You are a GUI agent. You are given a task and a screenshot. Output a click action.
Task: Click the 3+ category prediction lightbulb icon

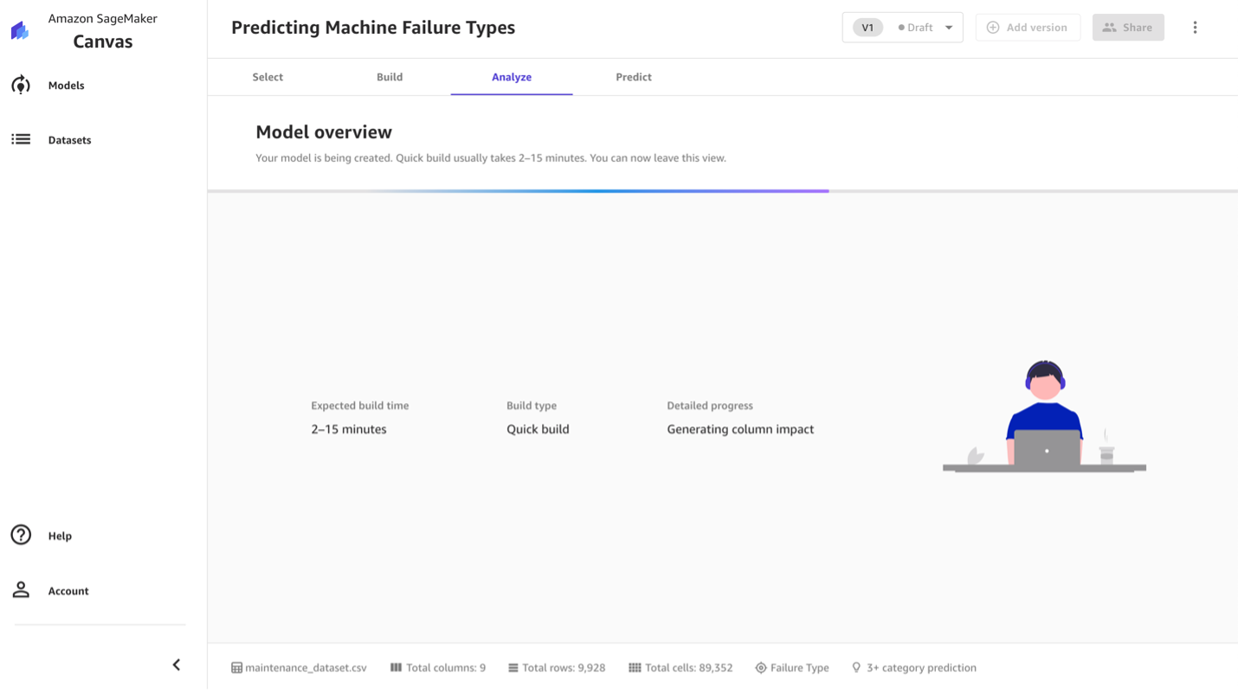click(856, 668)
